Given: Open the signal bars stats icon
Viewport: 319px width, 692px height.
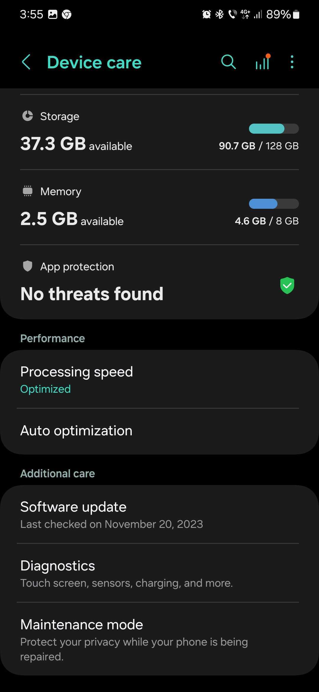Looking at the screenshot, I should (263, 62).
